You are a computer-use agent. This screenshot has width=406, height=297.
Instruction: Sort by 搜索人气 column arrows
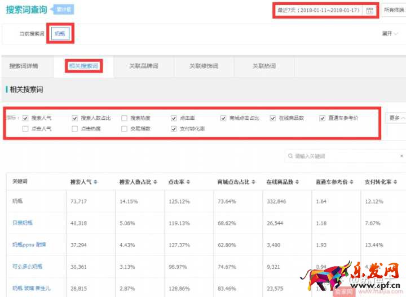click(x=95, y=182)
